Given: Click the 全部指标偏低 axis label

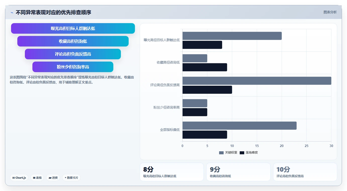Looking at the screenshot, I should [170, 130].
